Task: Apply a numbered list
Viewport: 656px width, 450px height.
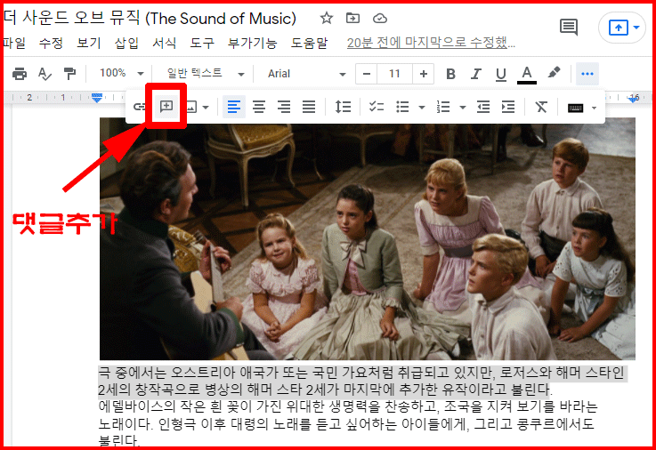Action: 443,107
